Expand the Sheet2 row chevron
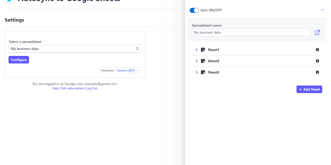This screenshot has width=331, height=165. [197, 61]
